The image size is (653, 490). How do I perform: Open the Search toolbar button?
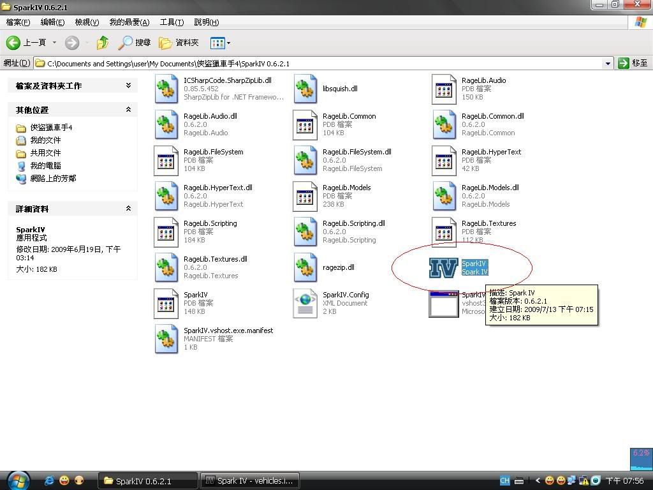135,43
